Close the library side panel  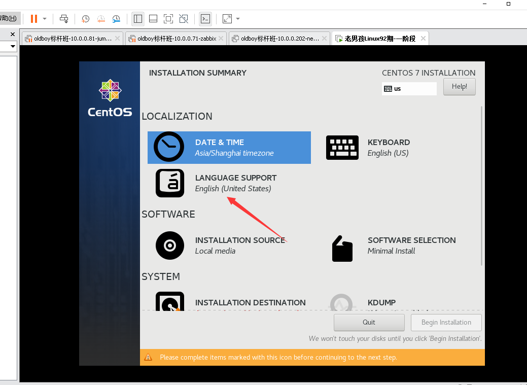tap(13, 34)
